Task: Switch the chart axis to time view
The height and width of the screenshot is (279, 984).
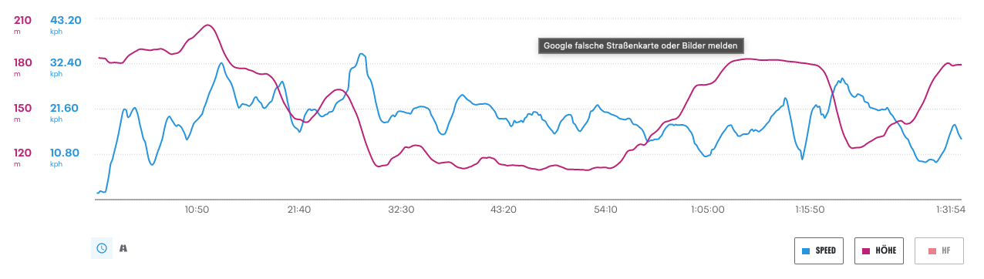Action: point(101,248)
